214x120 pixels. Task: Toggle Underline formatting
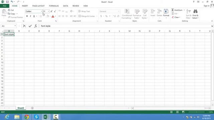click(34, 16)
